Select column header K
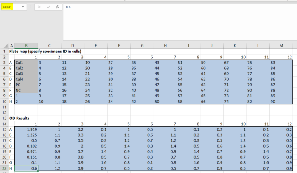The height and width of the screenshot is (173, 297). [x=235, y=46]
